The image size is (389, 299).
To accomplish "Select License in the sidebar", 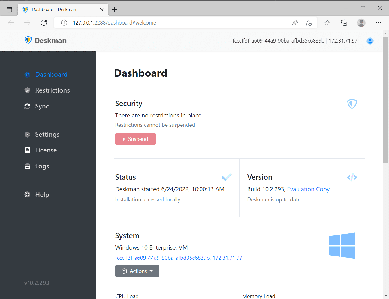I will point(46,150).
